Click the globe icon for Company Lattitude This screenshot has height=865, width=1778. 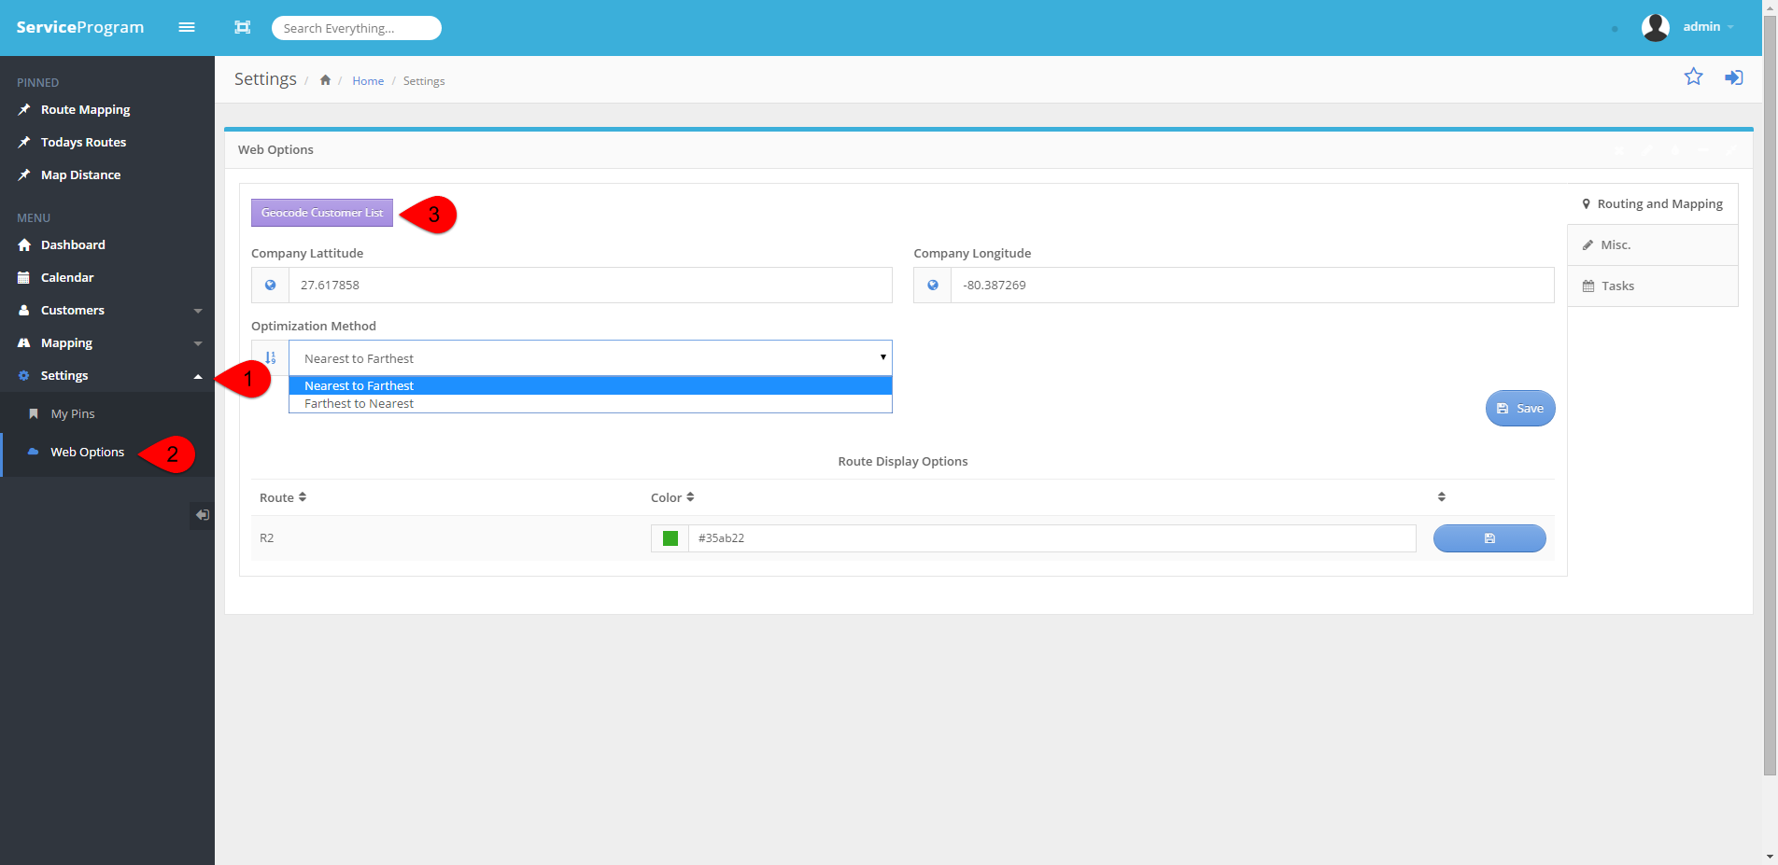coord(270,286)
